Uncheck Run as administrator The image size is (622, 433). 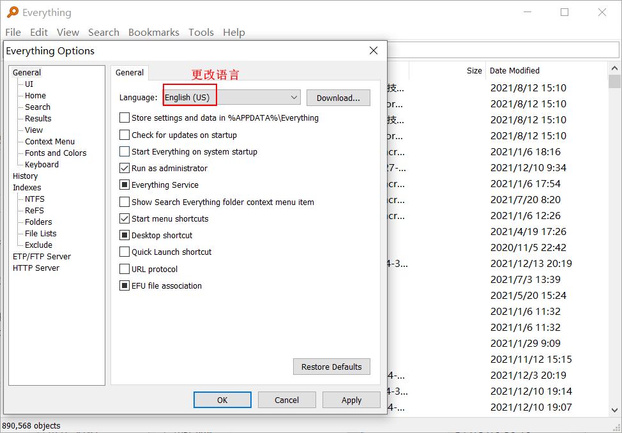(125, 168)
